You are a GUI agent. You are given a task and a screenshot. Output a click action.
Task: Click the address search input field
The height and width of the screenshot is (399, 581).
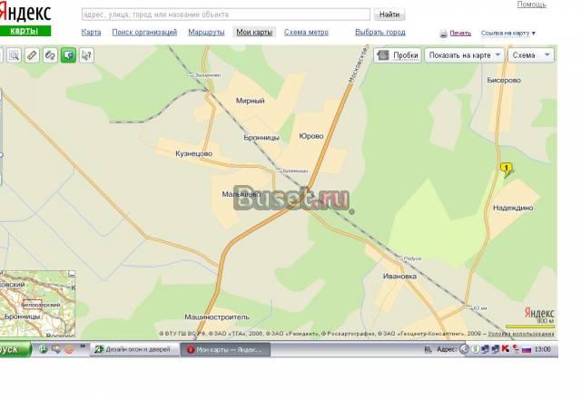tap(225, 15)
